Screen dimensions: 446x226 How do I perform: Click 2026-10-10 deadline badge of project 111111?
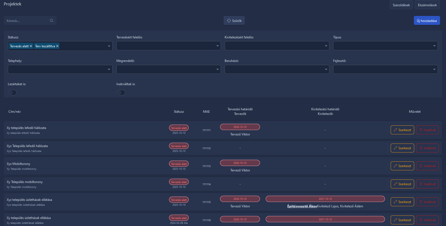coord(240,127)
